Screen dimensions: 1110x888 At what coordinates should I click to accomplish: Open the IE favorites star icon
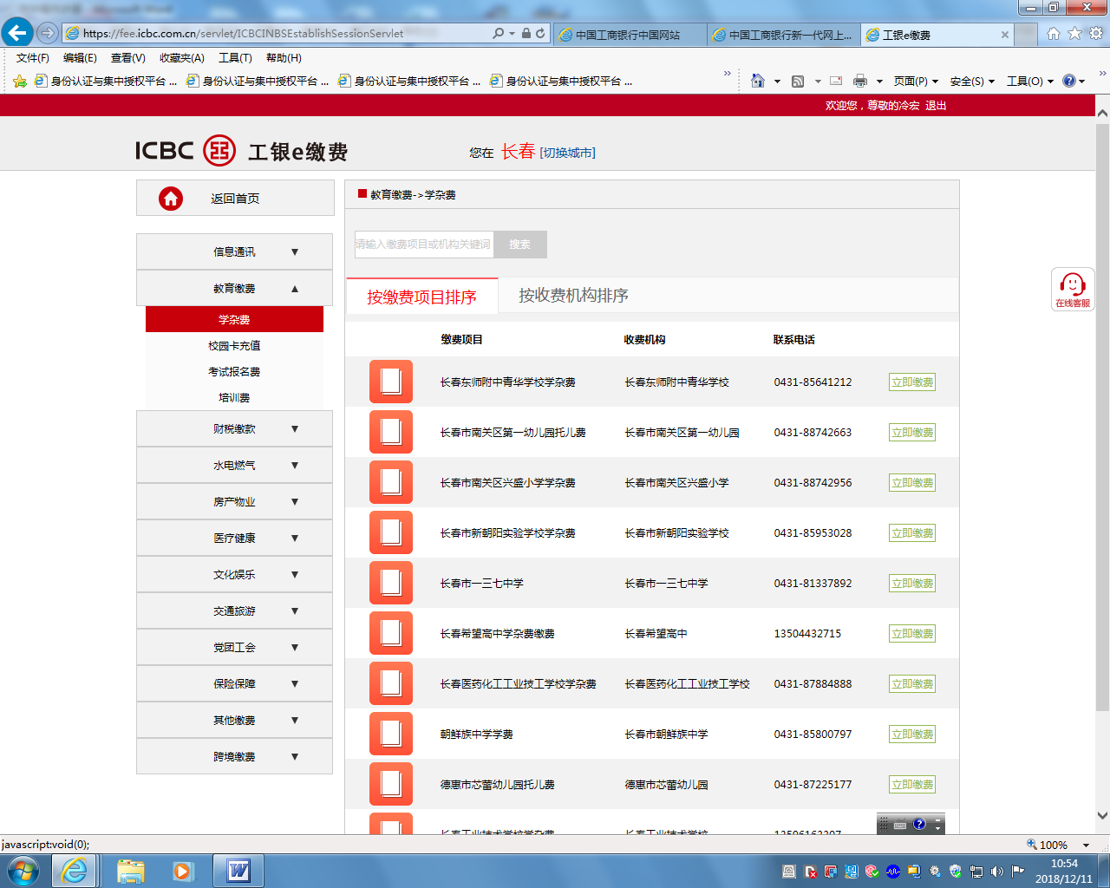pos(1074,33)
